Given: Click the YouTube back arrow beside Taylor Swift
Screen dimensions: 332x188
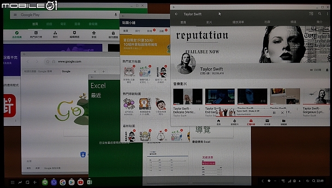Looking at the screenshot, I should pos(176,14).
